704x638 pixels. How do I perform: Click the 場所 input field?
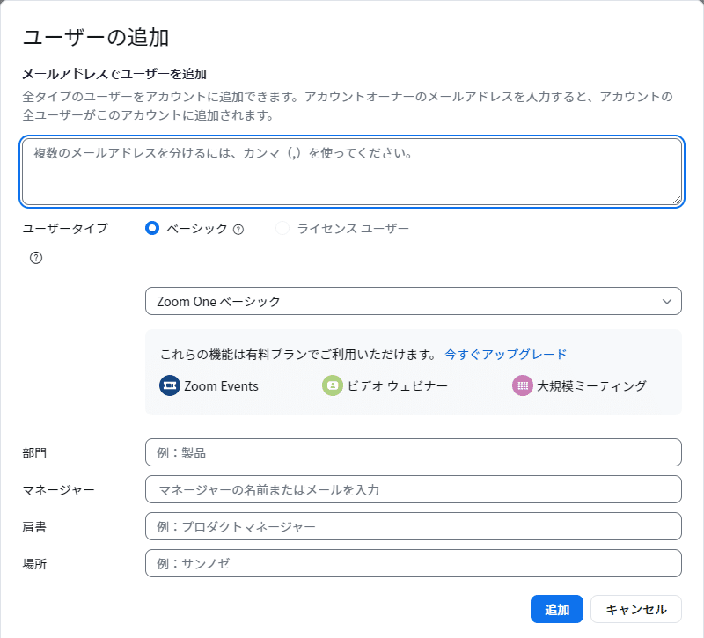(413, 563)
